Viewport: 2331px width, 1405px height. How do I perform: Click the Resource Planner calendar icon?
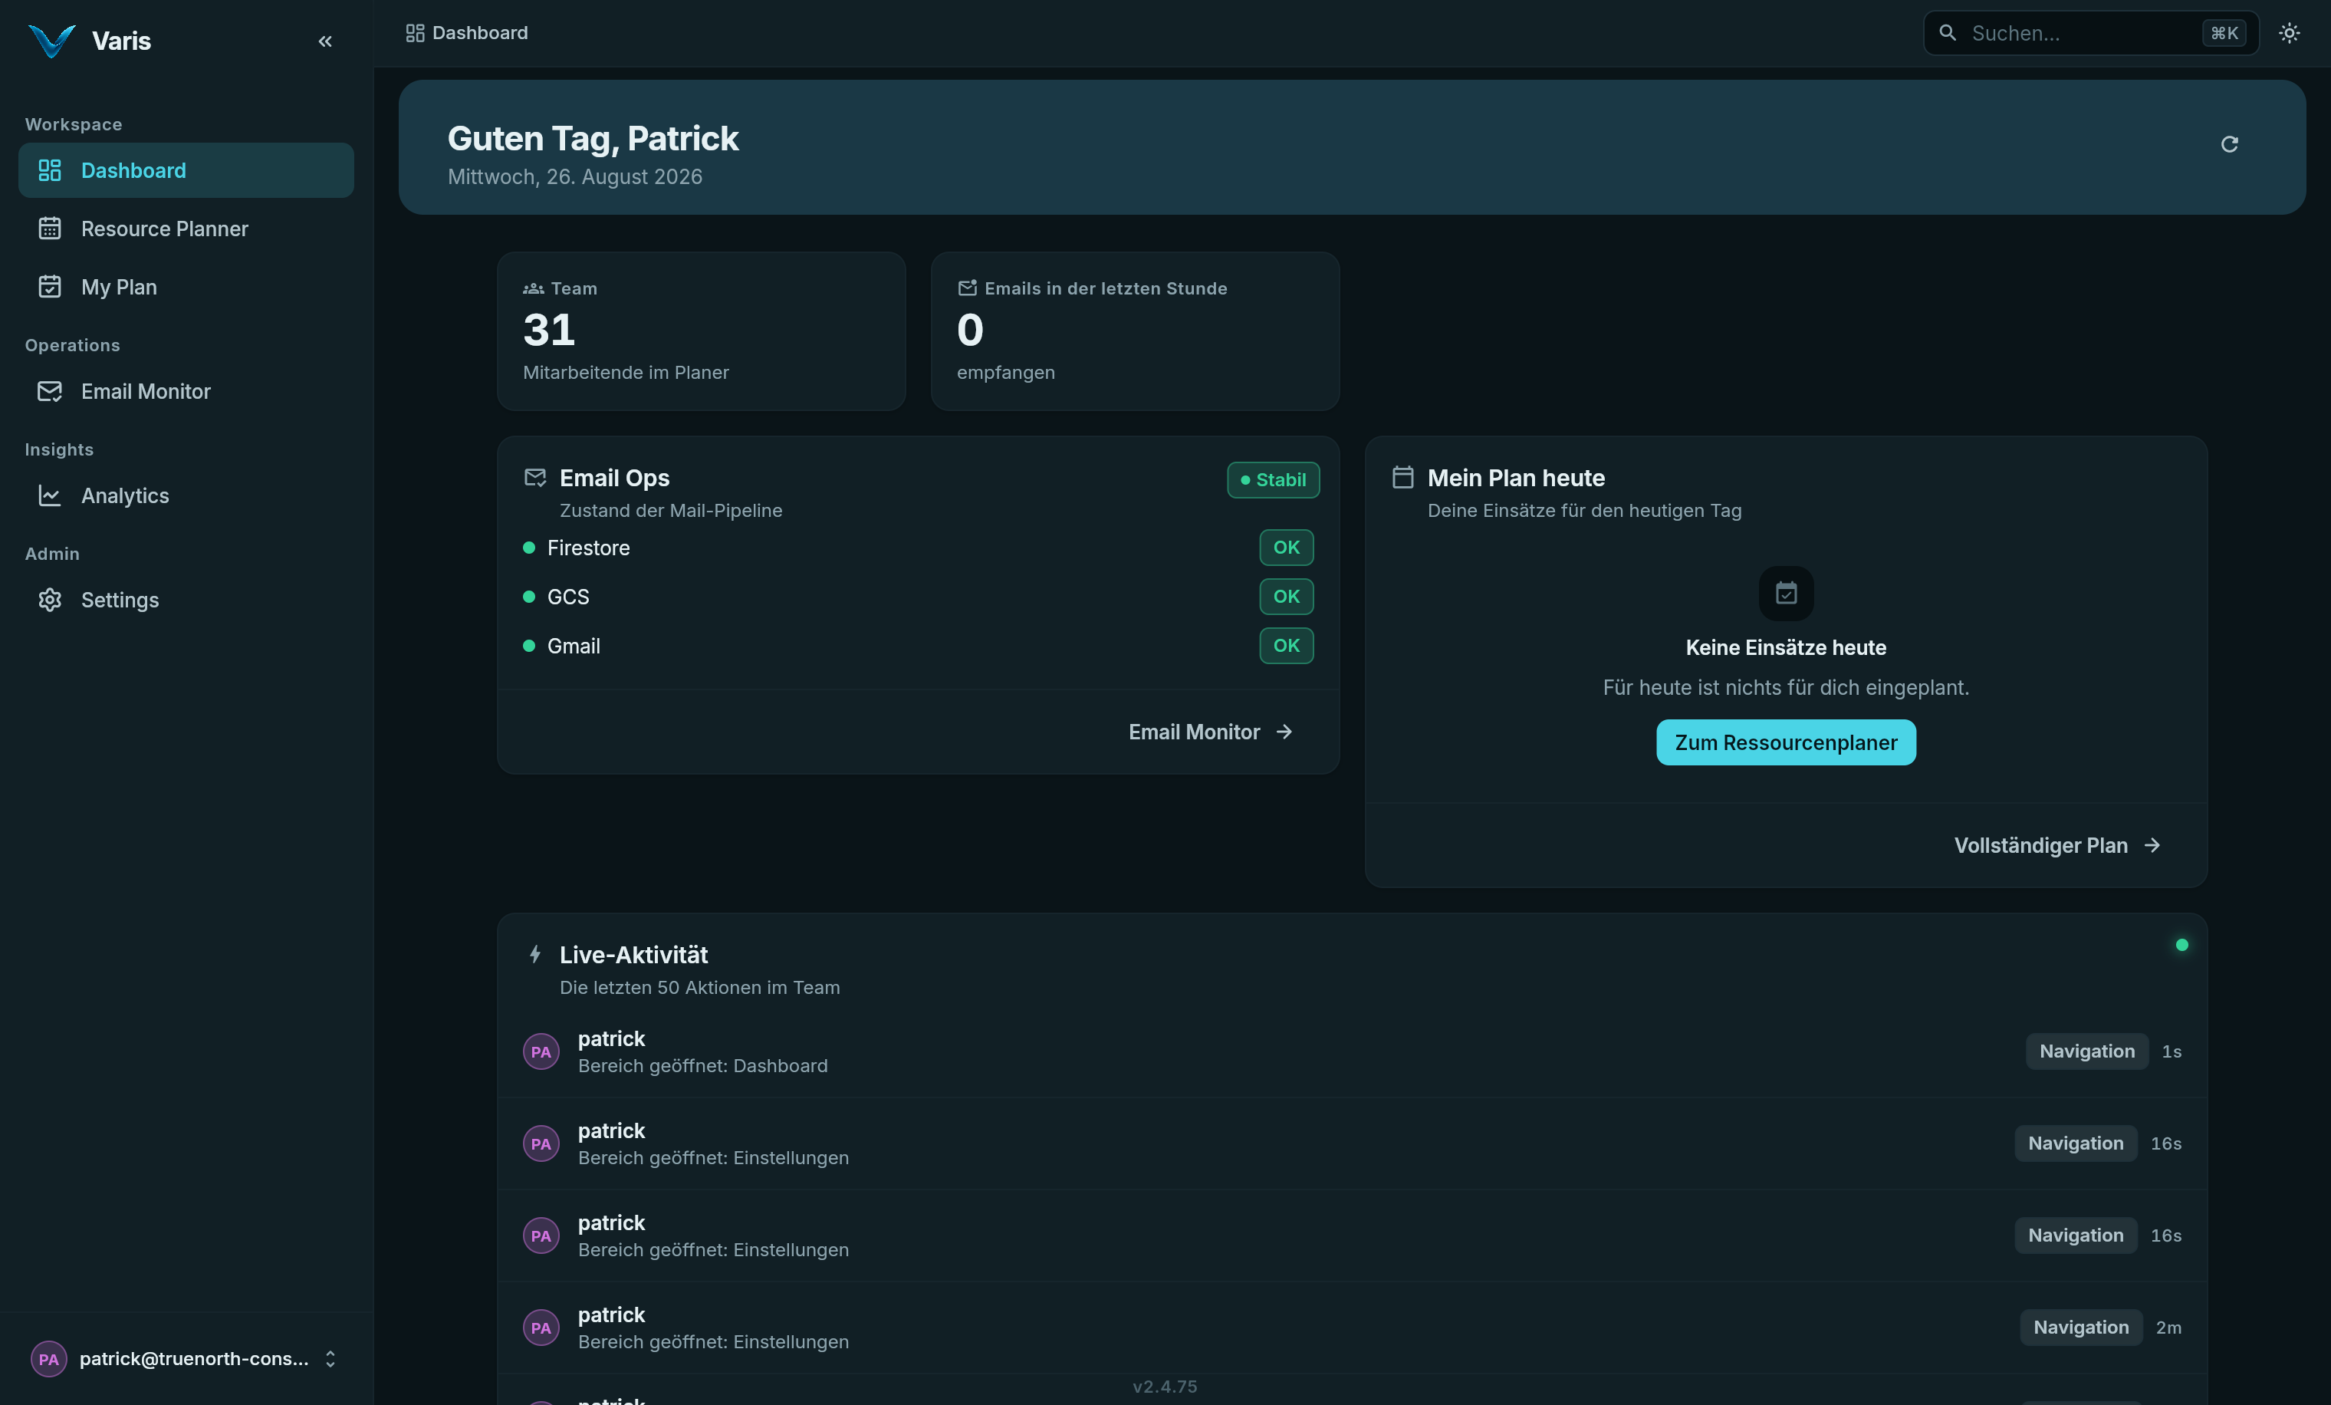[x=49, y=229]
